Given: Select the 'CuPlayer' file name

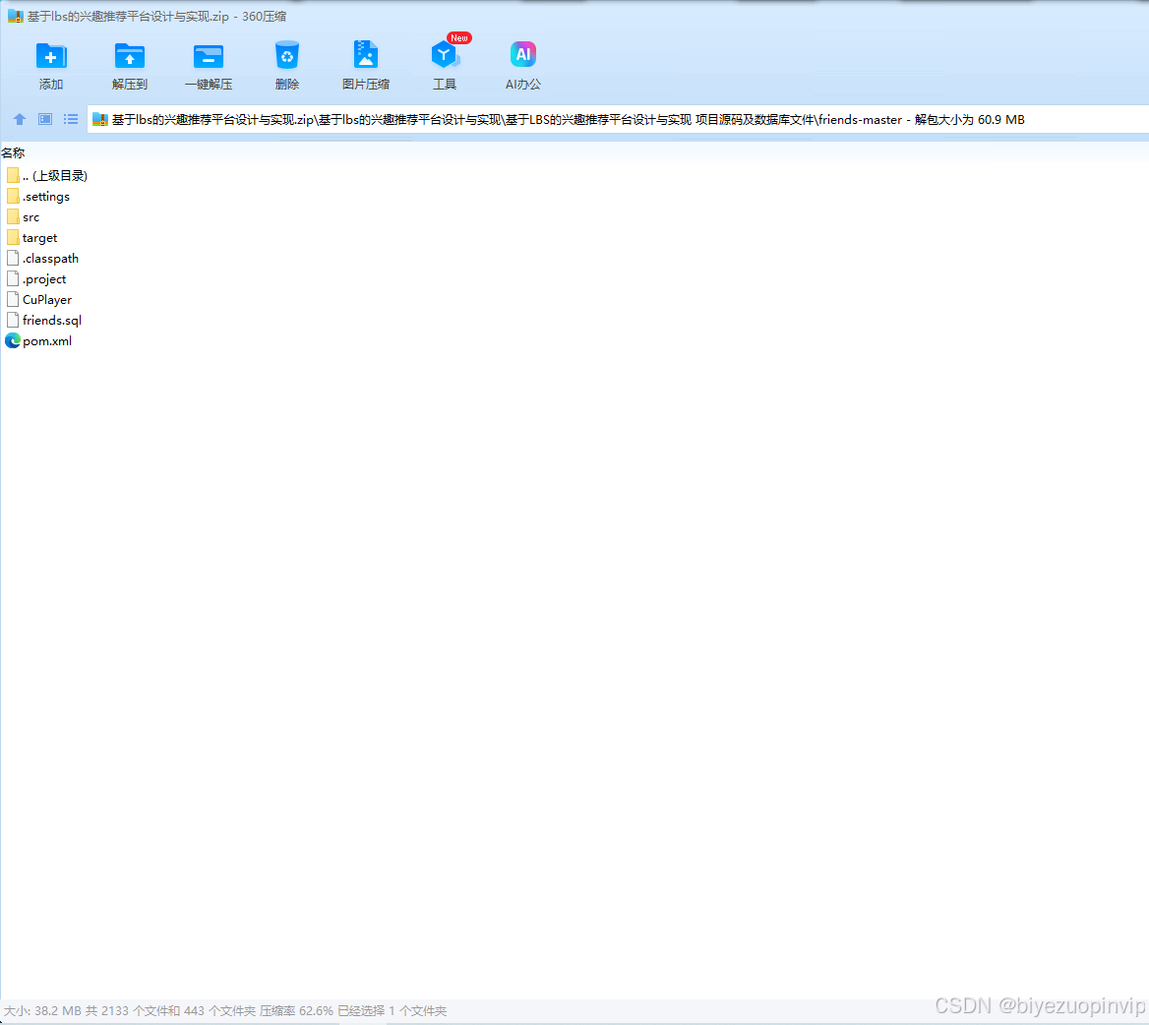Looking at the screenshot, I should click(x=47, y=300).
